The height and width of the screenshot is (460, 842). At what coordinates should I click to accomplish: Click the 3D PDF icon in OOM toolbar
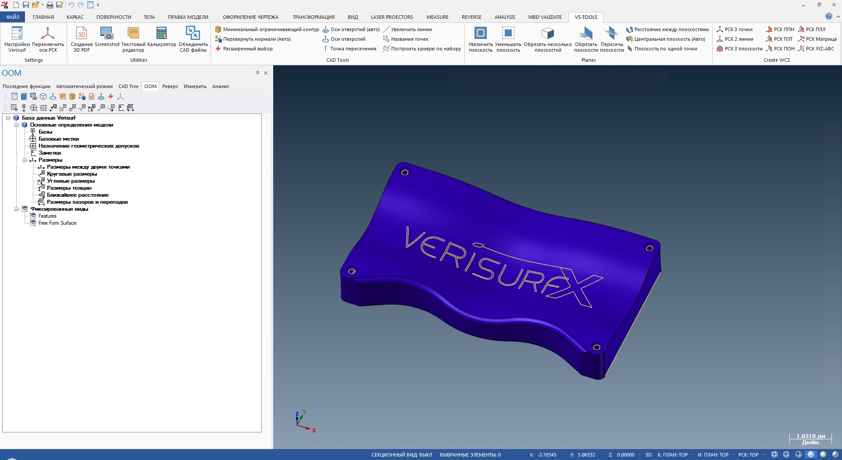92,96
